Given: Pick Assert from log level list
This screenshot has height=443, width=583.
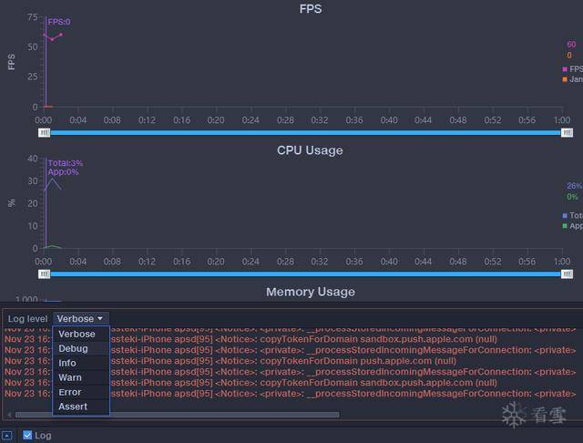Looking at the screenshot, I should click(x=73, y=407).
